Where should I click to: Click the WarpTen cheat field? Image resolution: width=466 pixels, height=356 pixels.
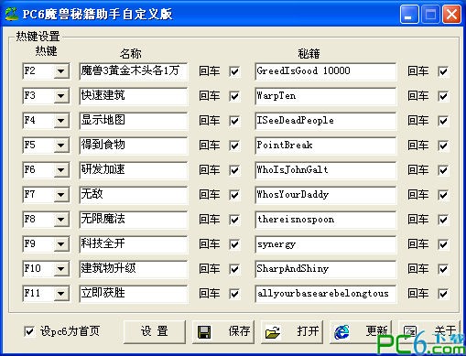(325, 96)
